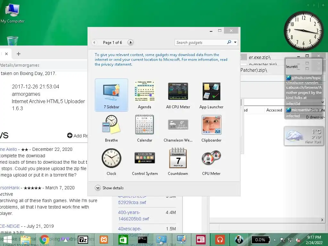Select the Agenda gadget
Image resolution: width=328 pixels, height=246 pixels.
tap(144, 95)
